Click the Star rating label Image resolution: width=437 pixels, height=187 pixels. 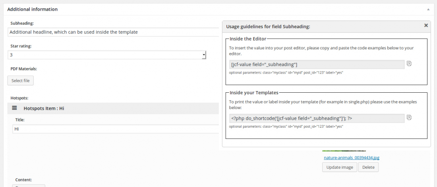21,46
